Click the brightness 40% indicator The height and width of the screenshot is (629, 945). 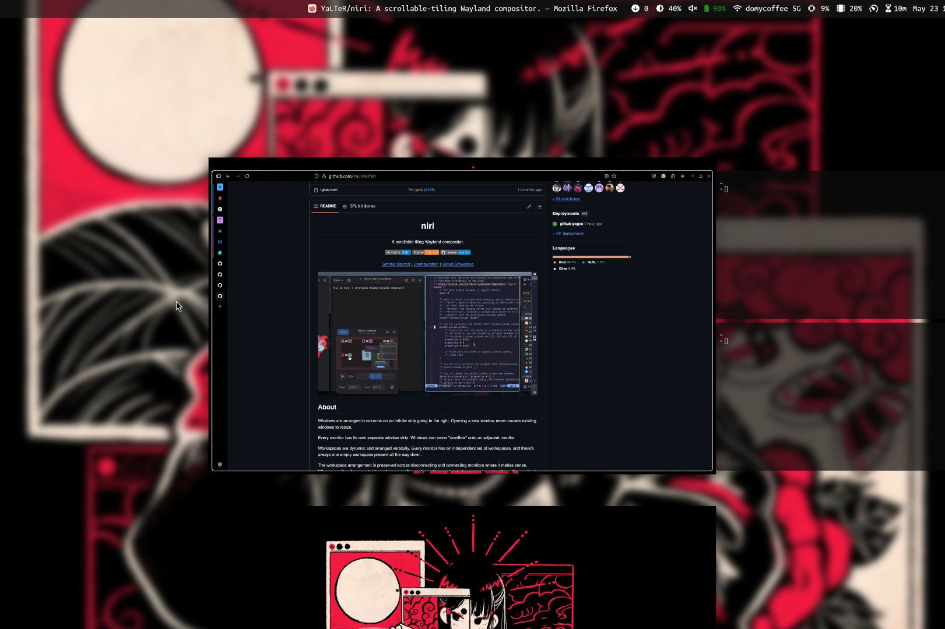pyautogui.click(x=668, y=9)
